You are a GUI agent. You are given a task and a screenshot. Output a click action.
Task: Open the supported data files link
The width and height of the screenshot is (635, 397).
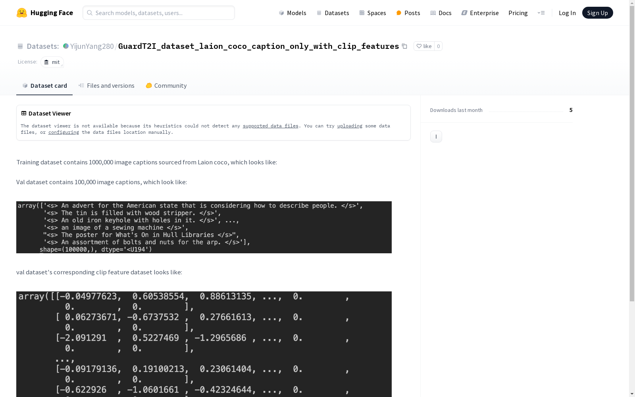coord(271,126)
